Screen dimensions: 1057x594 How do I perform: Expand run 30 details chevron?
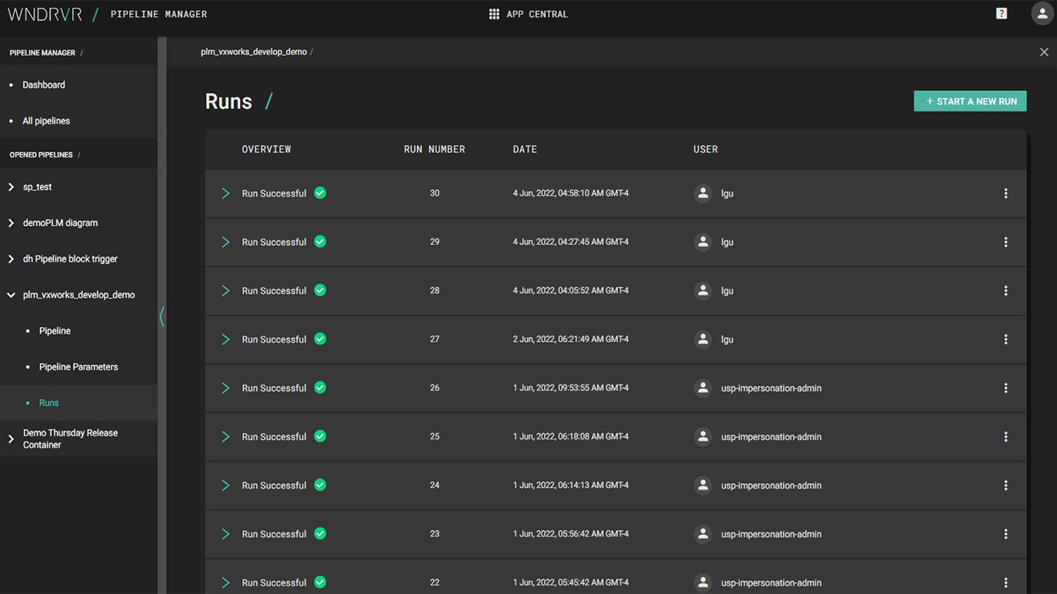point(226,193)
